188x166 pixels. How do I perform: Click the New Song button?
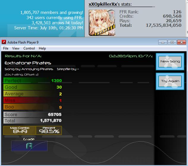point(170,62)
